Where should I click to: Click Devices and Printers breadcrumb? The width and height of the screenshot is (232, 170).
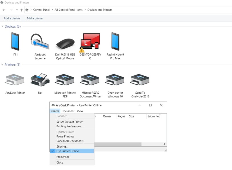[x=100, y=10]
